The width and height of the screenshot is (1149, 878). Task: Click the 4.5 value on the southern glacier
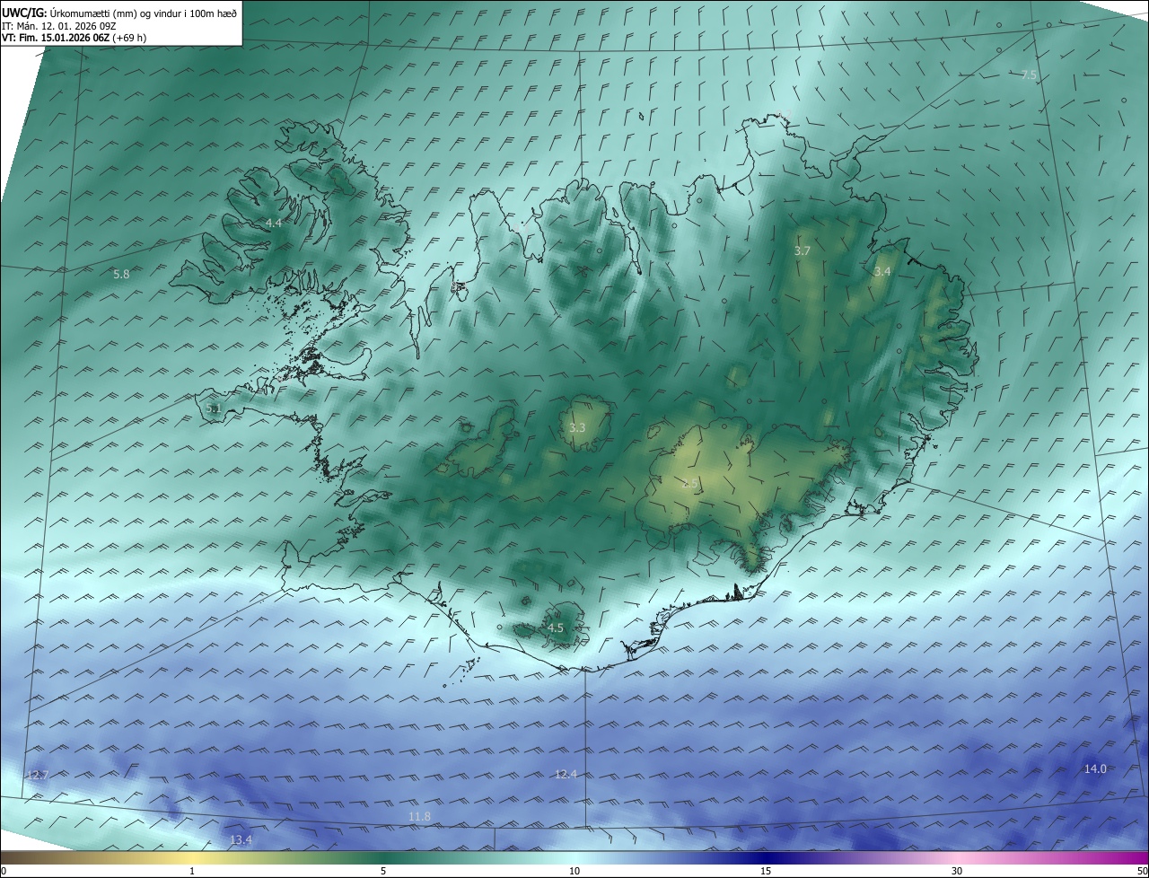556,628
